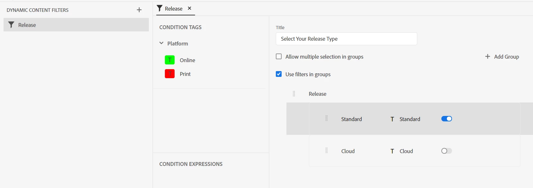Click the plus icon to add filter
The image size is (533, 188).
click(139, 10)
